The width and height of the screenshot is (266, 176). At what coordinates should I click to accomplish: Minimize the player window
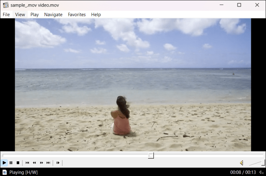pos(221,5)
